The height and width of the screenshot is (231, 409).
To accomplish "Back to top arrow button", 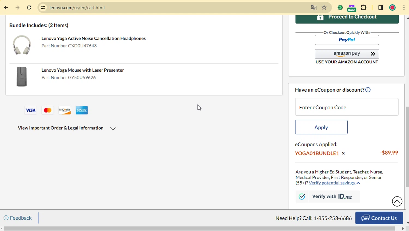I will tap(397, 201).
